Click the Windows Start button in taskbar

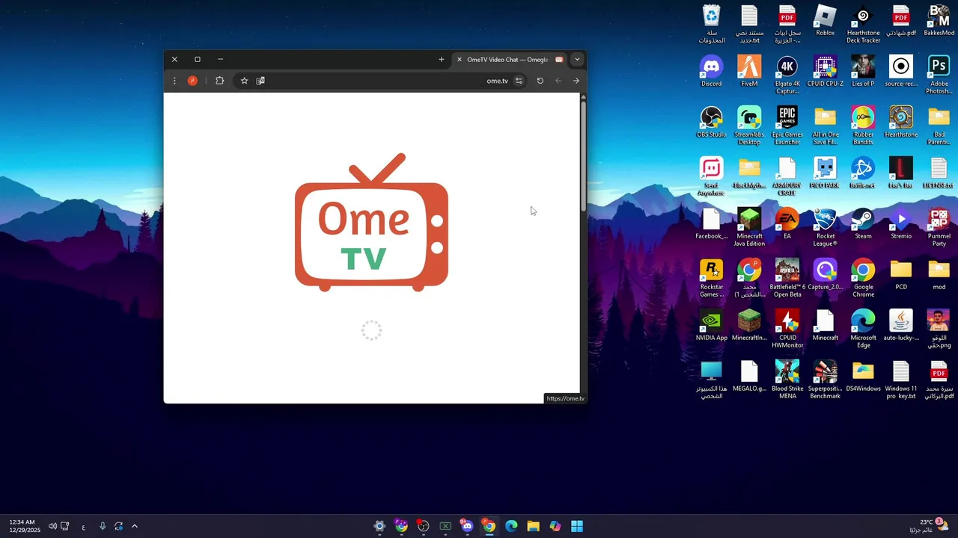tap(577, 526)
